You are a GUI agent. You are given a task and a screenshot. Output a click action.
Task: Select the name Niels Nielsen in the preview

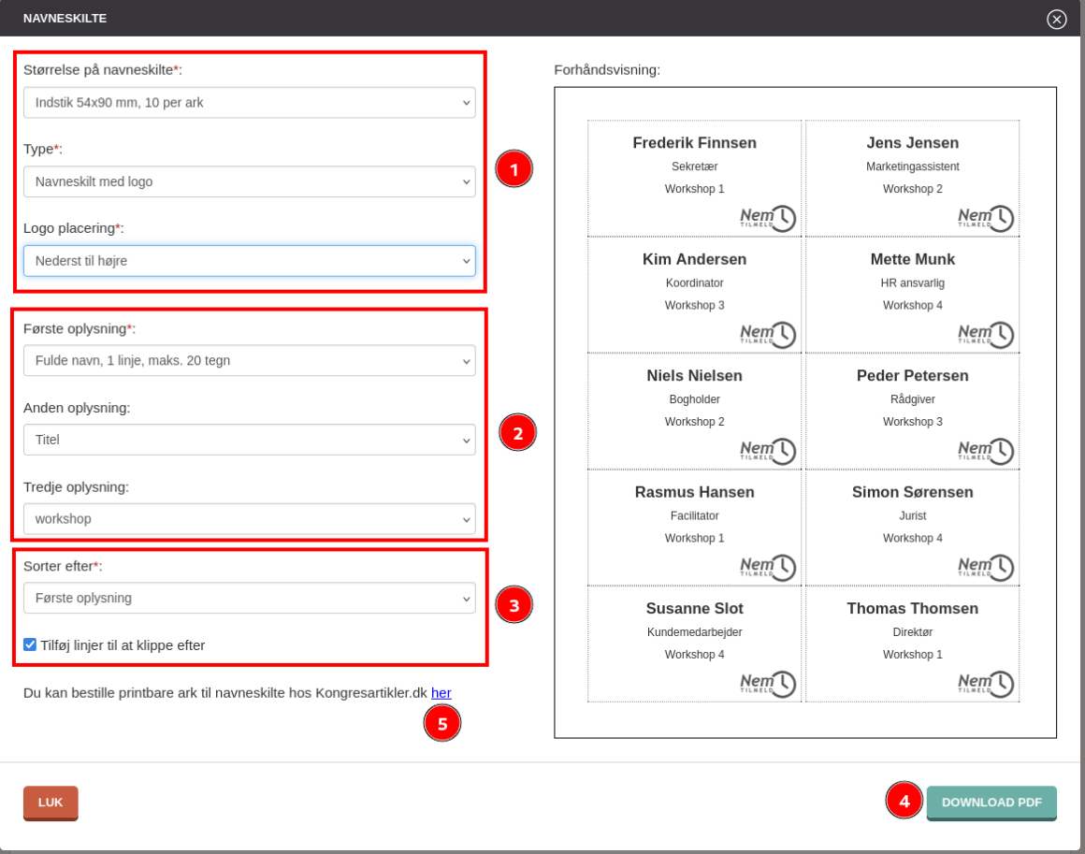pos(695,376)
